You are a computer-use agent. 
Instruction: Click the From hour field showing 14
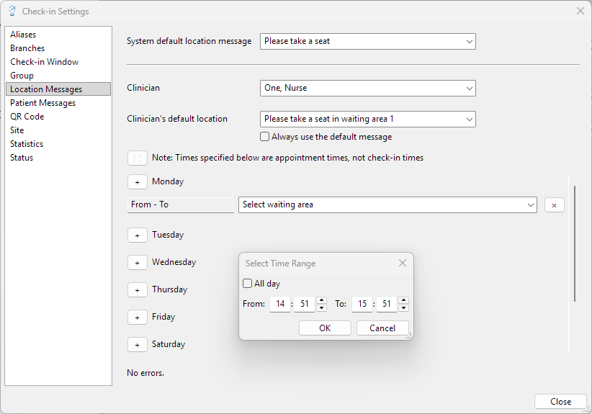click(280, 305)
